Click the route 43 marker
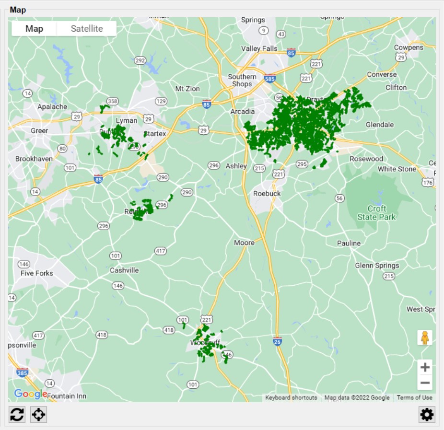Image resolution: width=444 pixels, height=430 pixels. click(281, 34)
